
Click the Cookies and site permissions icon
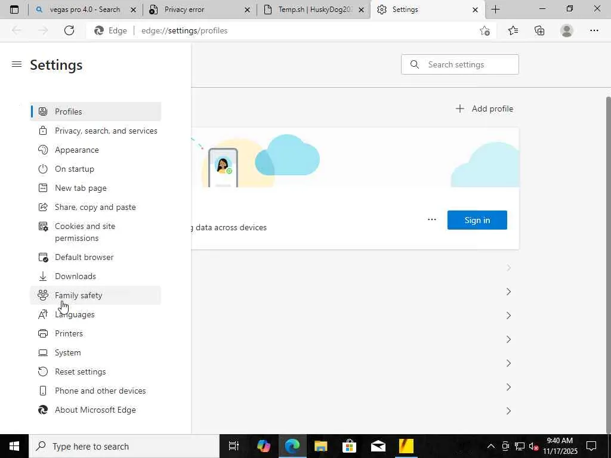click(43, 227)
